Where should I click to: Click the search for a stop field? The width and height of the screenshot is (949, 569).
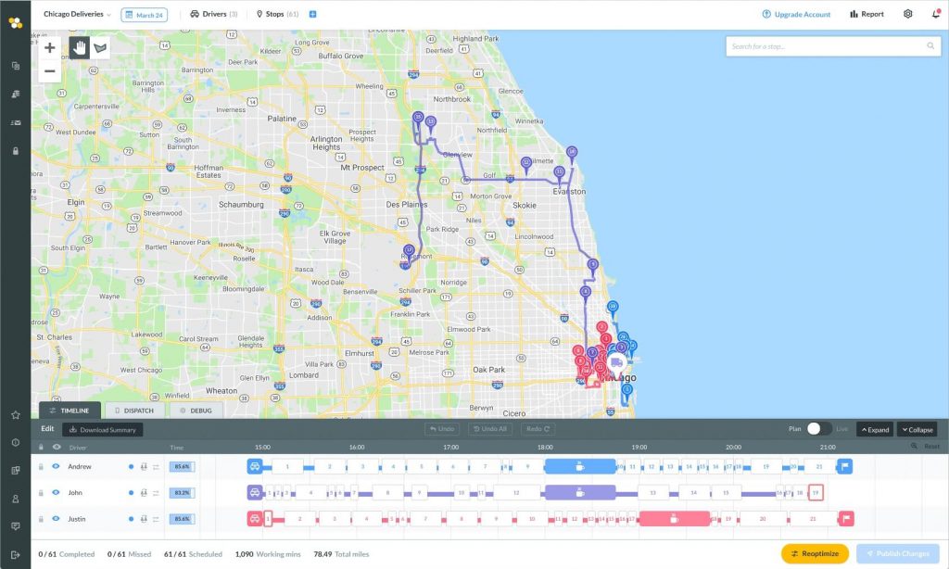[x=831, y=44]
